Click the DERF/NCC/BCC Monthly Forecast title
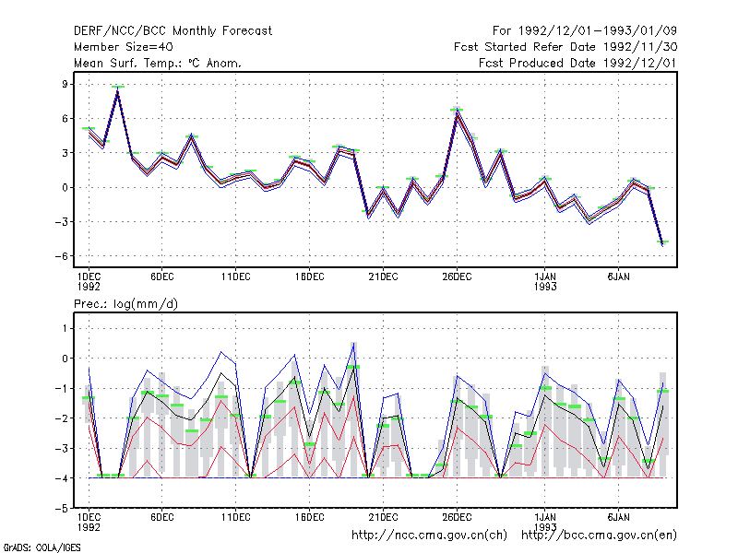The image size is (738, 553). pos(173,31)
